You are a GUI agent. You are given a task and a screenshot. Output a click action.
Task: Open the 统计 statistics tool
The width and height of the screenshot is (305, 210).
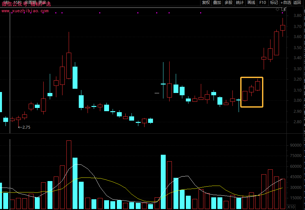coord(240,3)
